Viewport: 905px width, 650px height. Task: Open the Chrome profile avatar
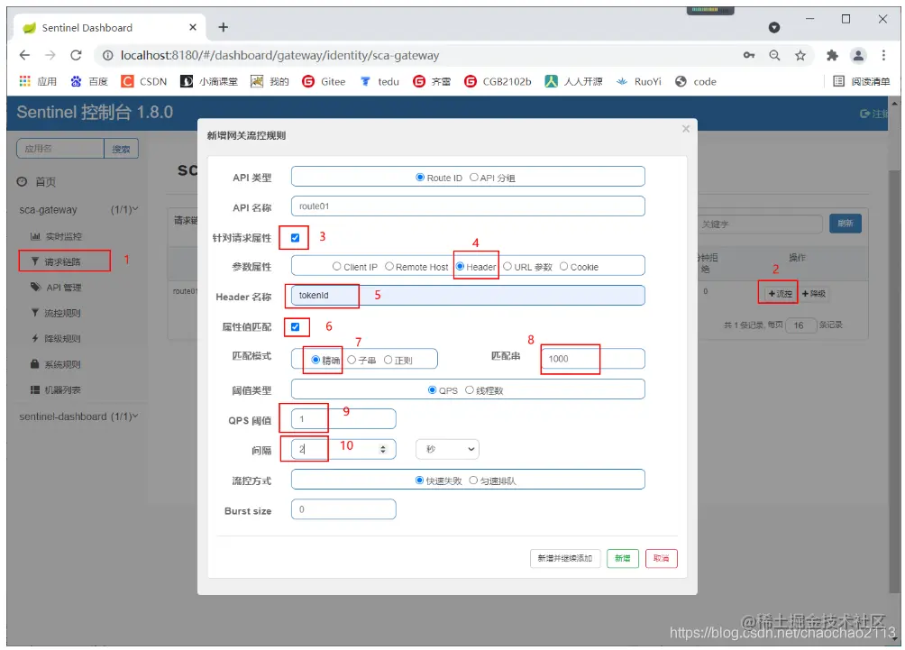(x=858, y=55)
